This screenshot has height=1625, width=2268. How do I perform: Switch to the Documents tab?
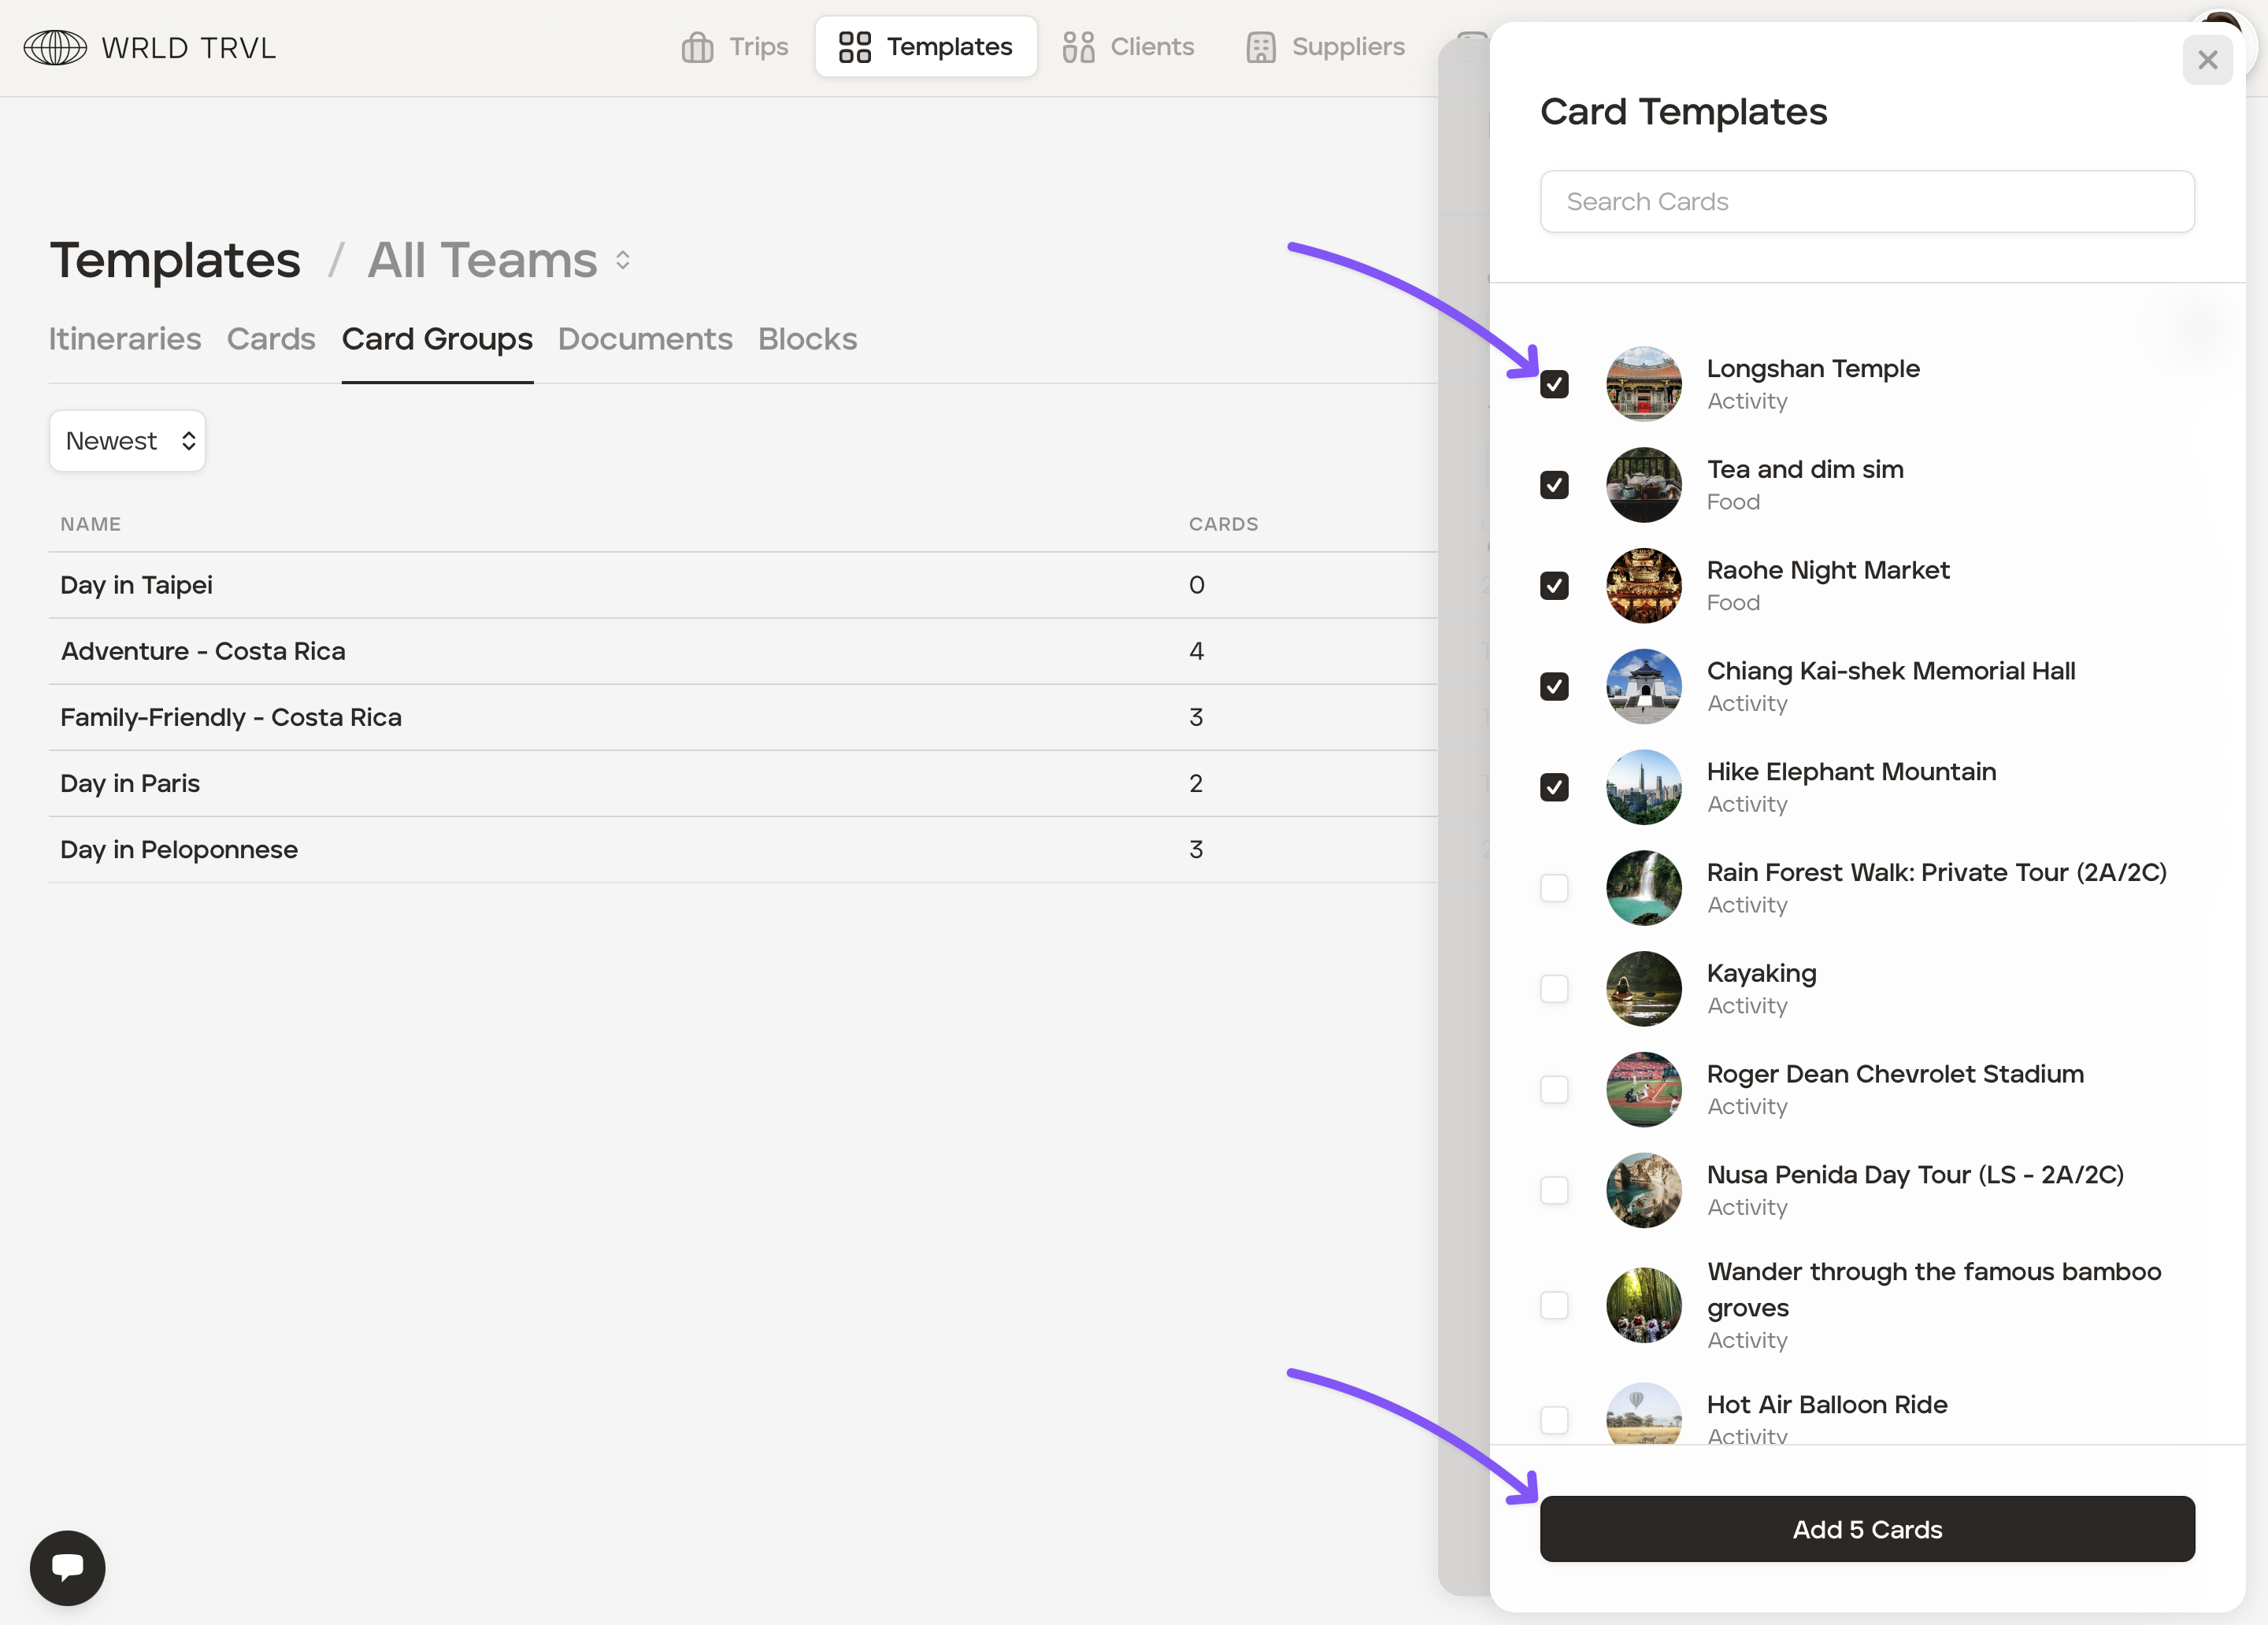click(x=645, y=339)
